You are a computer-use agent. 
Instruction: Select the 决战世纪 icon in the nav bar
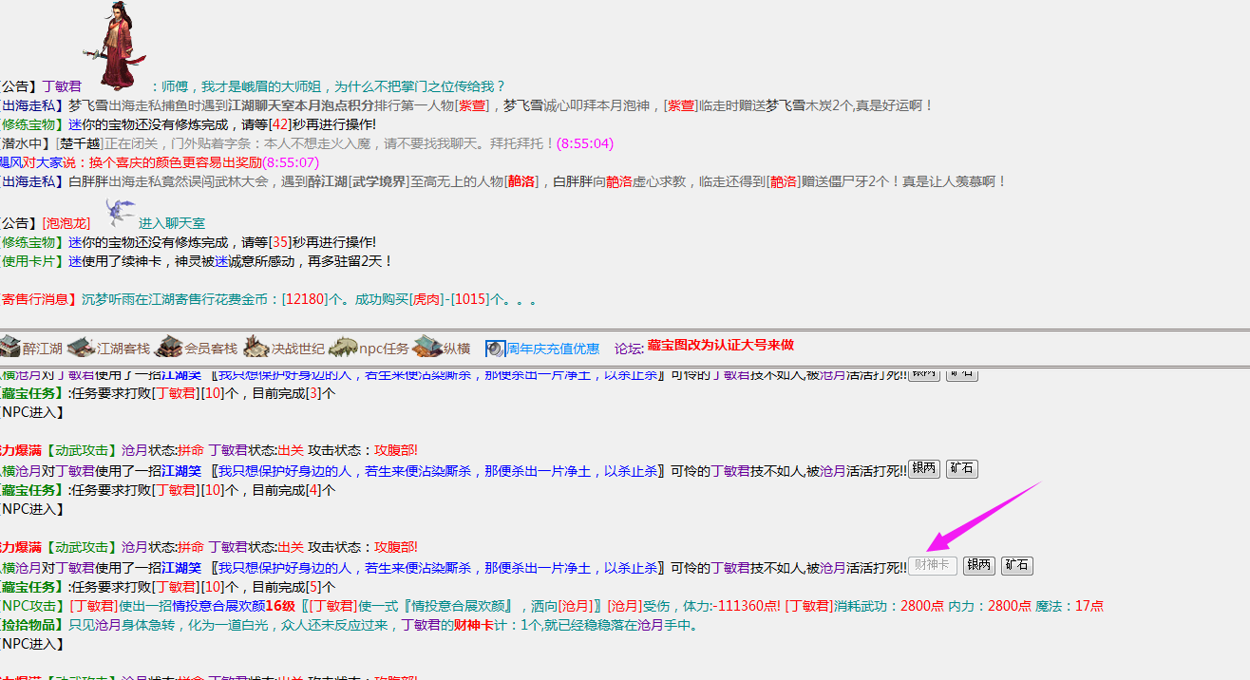click(256, 348)
